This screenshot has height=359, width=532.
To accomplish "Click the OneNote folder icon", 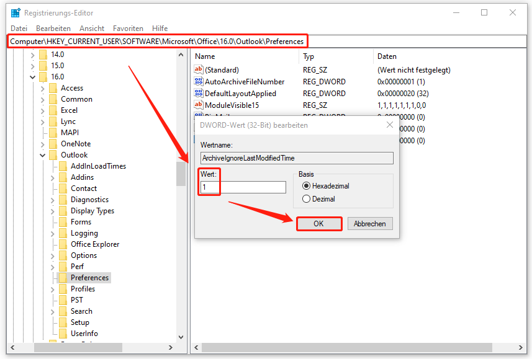I will point(53,144).
